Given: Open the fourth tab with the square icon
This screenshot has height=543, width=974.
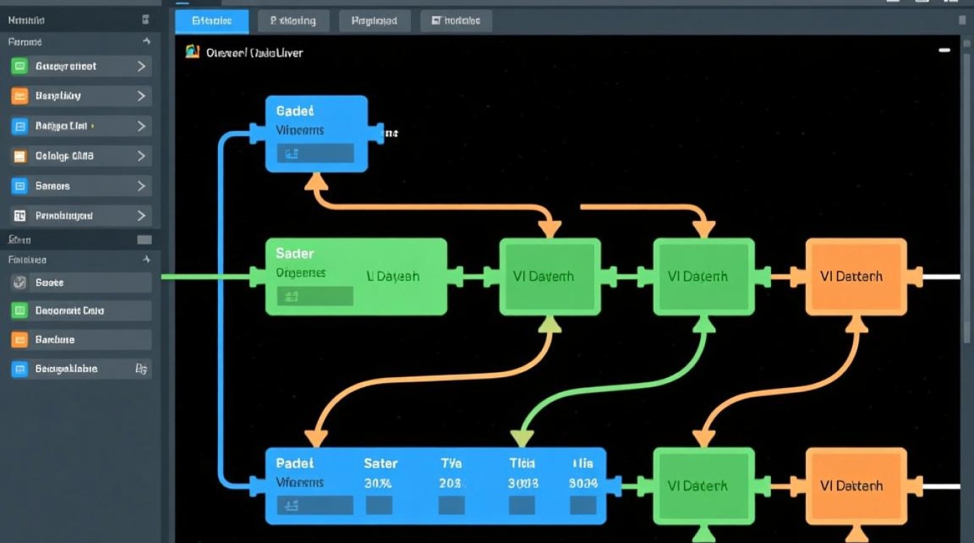Looking at the screenshot, I should pyautogui.click(x=456, y=21).
